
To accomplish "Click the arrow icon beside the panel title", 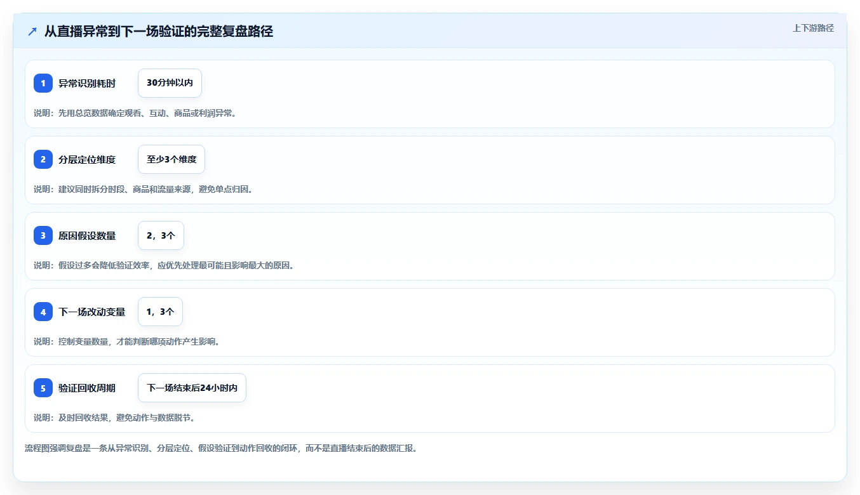I will (x=32, y=32).
